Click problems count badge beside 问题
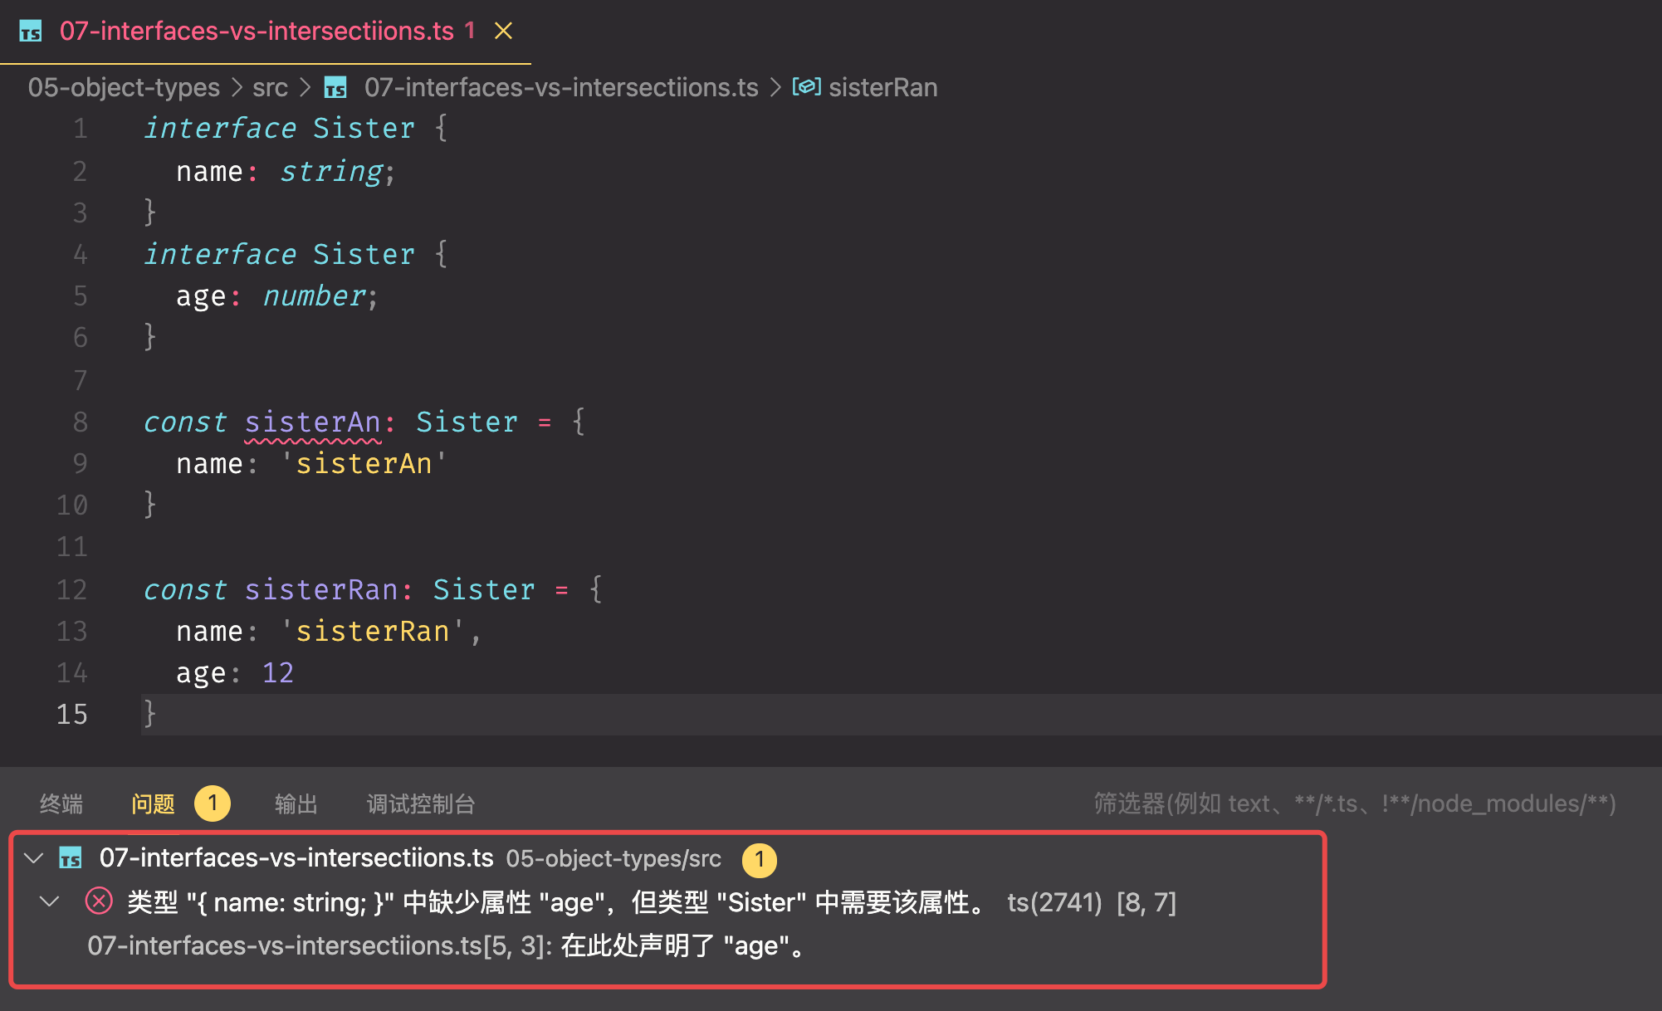 [213, 803]
